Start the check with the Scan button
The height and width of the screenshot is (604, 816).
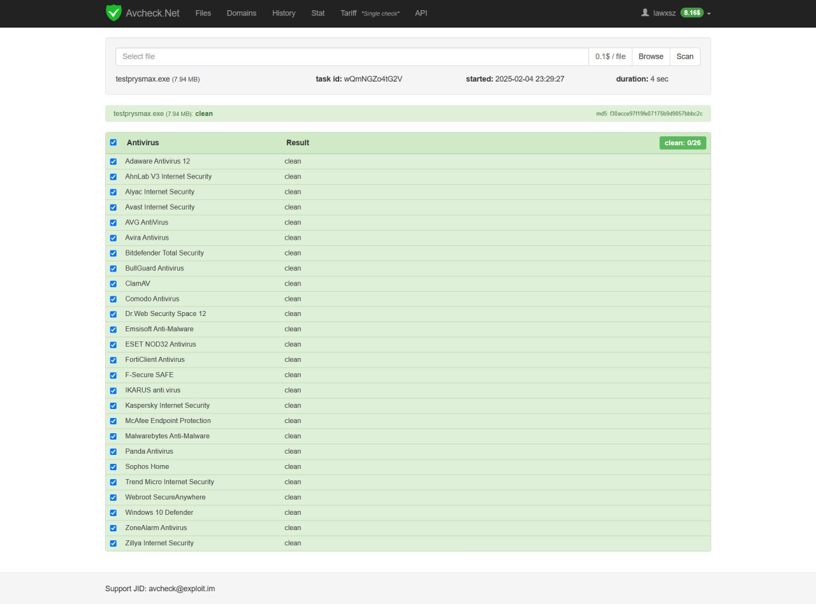pyautogui.click(x=685, y=57)
